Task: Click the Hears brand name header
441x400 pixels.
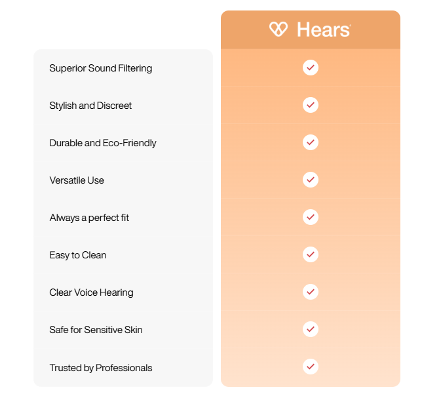Action: [324, 30]
